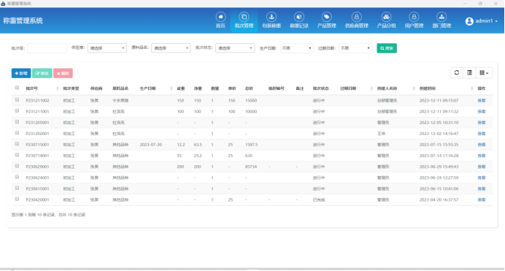Image resolution: width=505 pixels, height=271 pixels.
Task: Open the 批次状态 dropdown filter
Action: click(235, 48)
